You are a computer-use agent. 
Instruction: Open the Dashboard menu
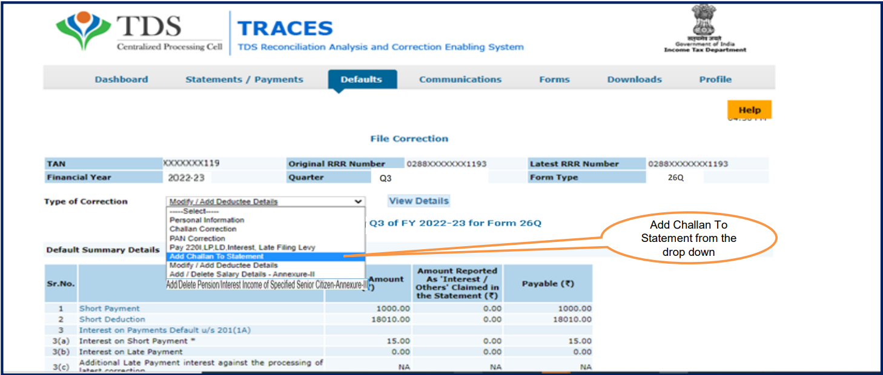point(121,79)
